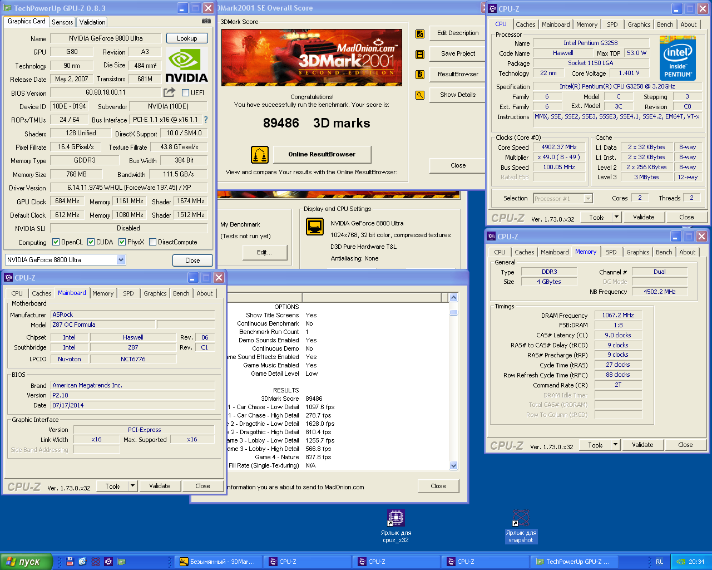The width and height of the screenshot is (712, 570).
Task: Click the RL language indicator in system tray
Action: [x=659, y=562]
